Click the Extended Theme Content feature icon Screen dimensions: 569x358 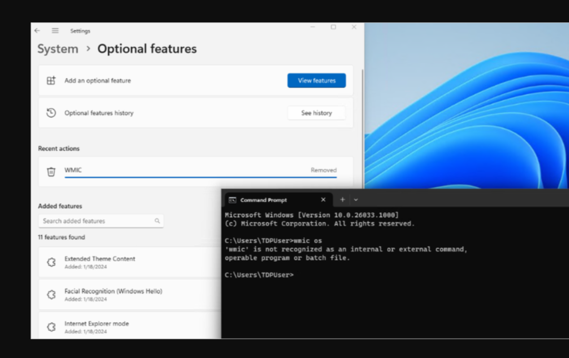click(52, 262)
